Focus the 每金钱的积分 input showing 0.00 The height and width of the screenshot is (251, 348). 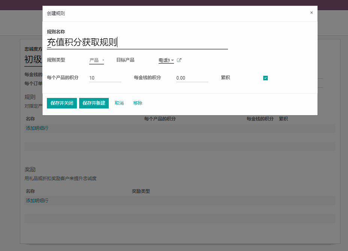[192, 78]
